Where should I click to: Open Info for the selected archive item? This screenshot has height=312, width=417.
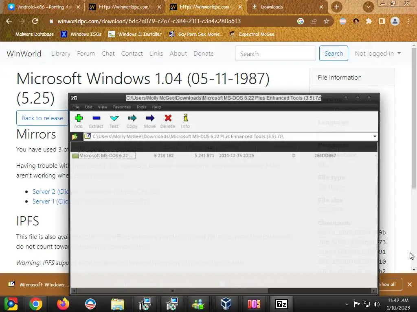185,121
